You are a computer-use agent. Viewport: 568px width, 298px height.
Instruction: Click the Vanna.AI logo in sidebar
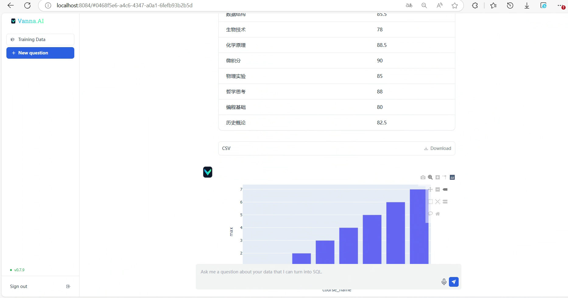[28, 21]
